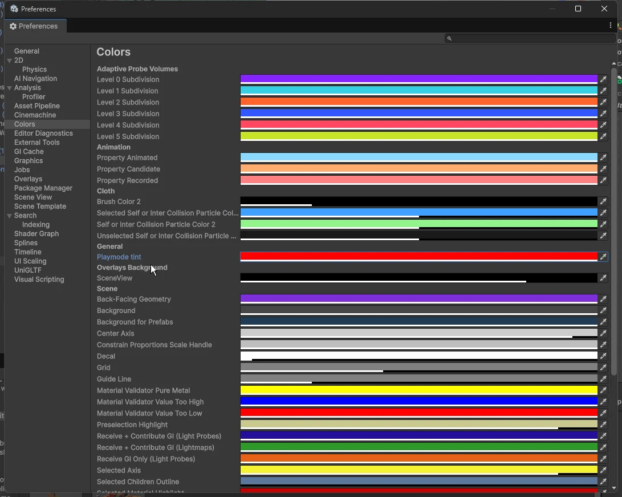The width and height of the screenshot is (622, 497).
Task: Click the preferences search field
Action: point(530,38)
